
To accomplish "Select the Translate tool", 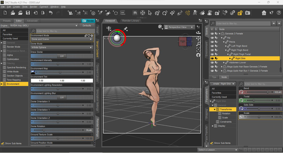I will point(172,13).
